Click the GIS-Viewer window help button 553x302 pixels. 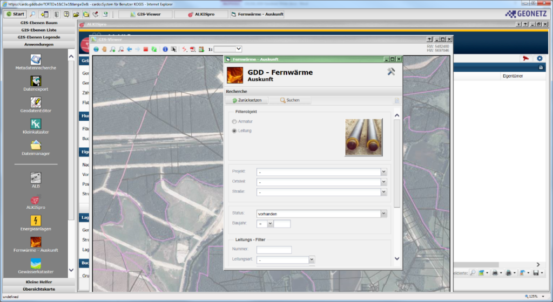(429, 39)
